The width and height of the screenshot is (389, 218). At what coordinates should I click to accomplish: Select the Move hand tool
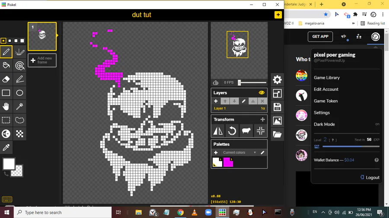click(6, 107)
